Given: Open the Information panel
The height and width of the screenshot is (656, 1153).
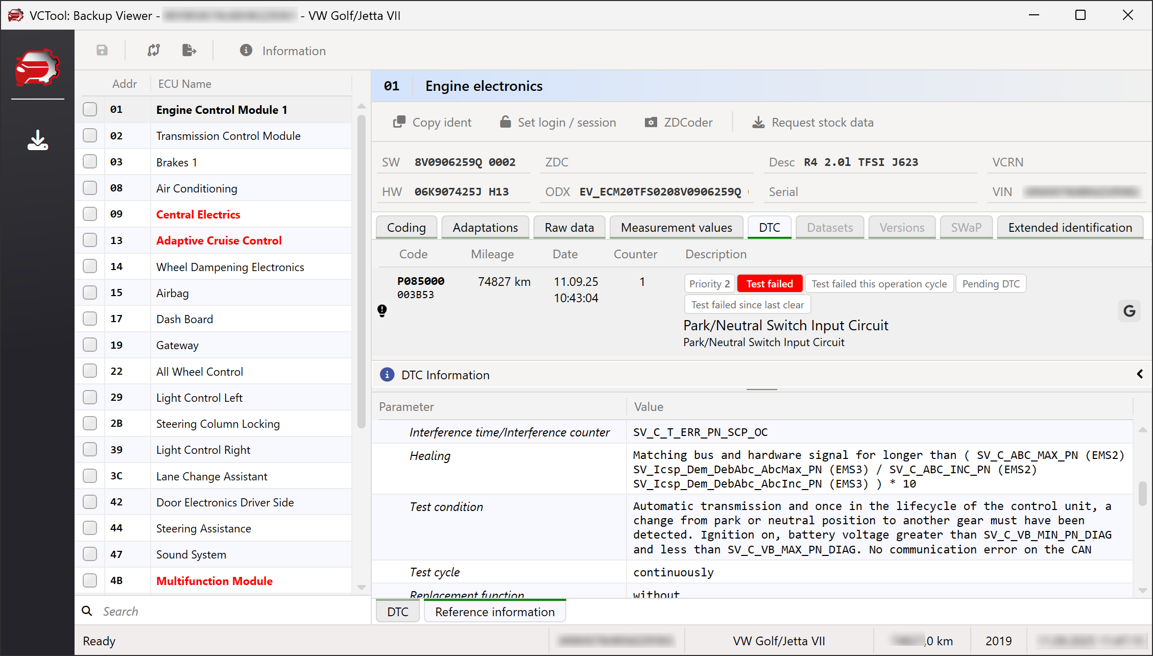Looking at the screenshot, I should pos(283,51).
